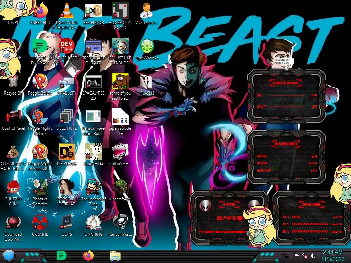This screenshot has height=263, width=351.
Task: Click the Start orb on the taskbar
Action: pos(9,255)
